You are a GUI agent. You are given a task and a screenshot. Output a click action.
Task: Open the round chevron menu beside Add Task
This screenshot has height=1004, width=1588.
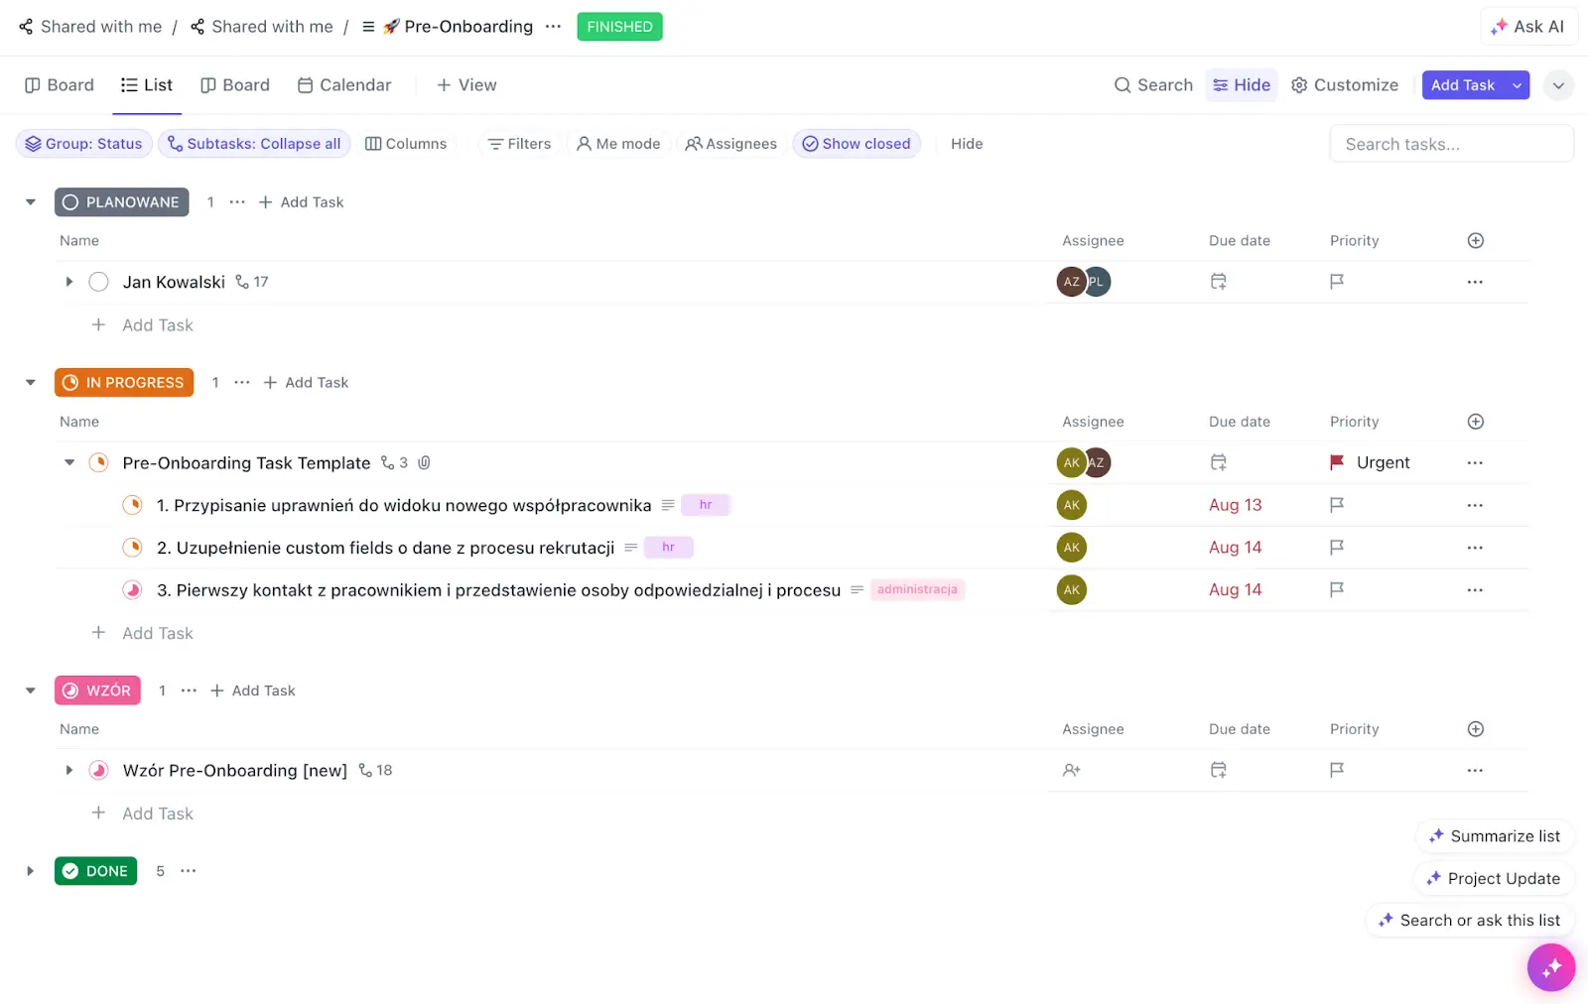[x=1558, y=85]
